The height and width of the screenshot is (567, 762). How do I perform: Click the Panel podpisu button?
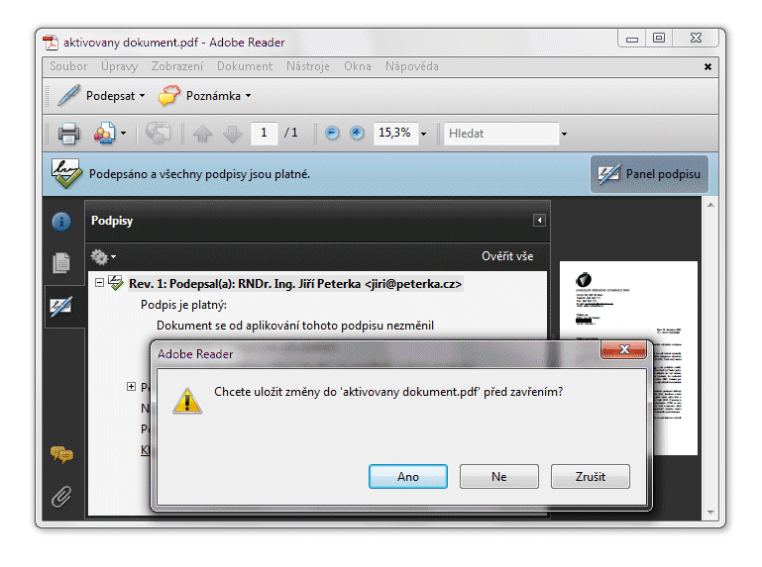point(649,174)
